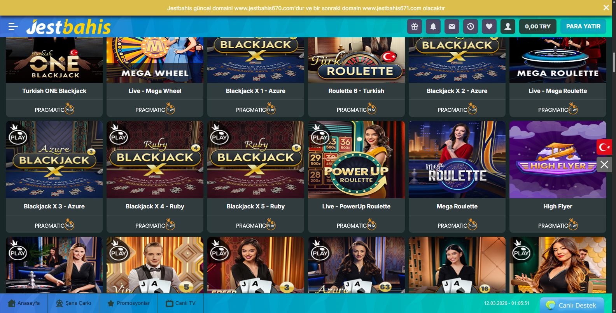616x313 pixels.
Task: Open the notifications bell icon
Action: (433, 26)
